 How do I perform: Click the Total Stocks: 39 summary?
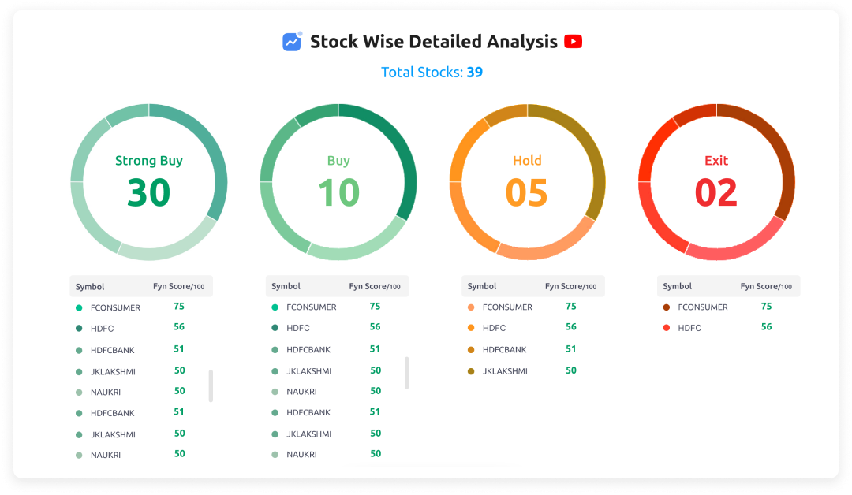click(432, 73)
